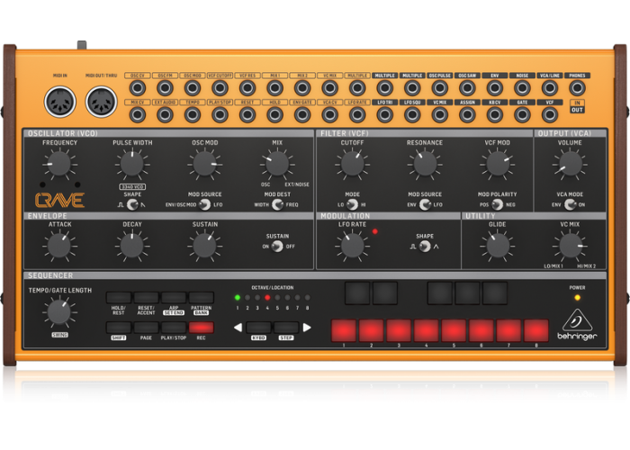Select the OSC MOD input jack
This screenshot has width=630, height=450.
click(193, 87)
